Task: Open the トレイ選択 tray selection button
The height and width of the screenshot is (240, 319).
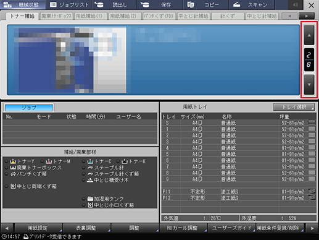Action: [294, 107]
